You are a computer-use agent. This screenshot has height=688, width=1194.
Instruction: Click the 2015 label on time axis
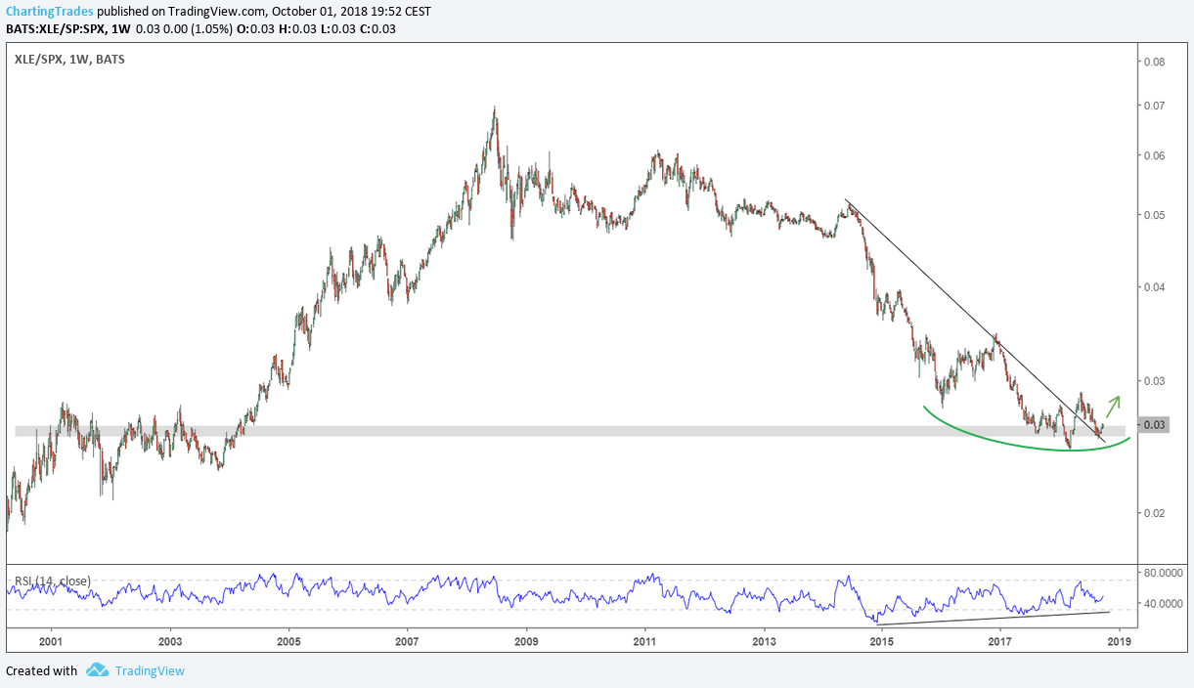882,642
